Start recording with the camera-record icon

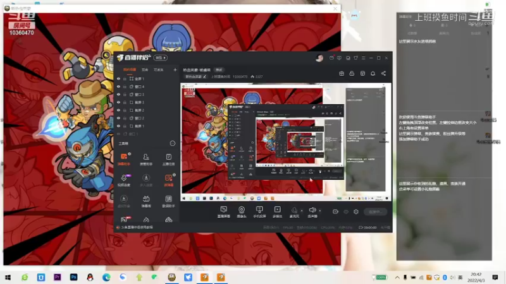pyautogui.click(x=336, y=211)
